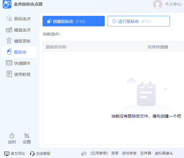This screenshot has width=184, height=158.
Task: Click the 鼠标宏名称 column header
Action: pyautogui.click(x=56, y=47)
